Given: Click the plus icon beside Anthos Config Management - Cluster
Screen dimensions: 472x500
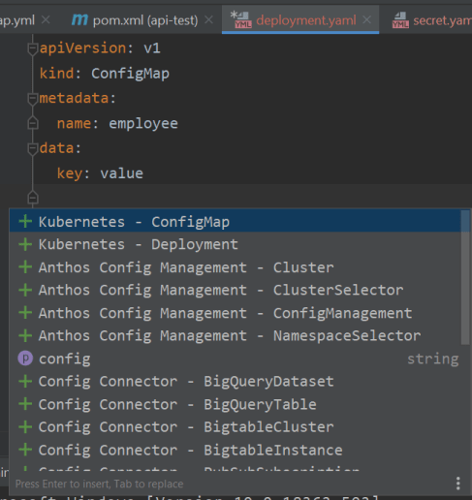Looking at the screenshot, I should click(x=25, y=267).
